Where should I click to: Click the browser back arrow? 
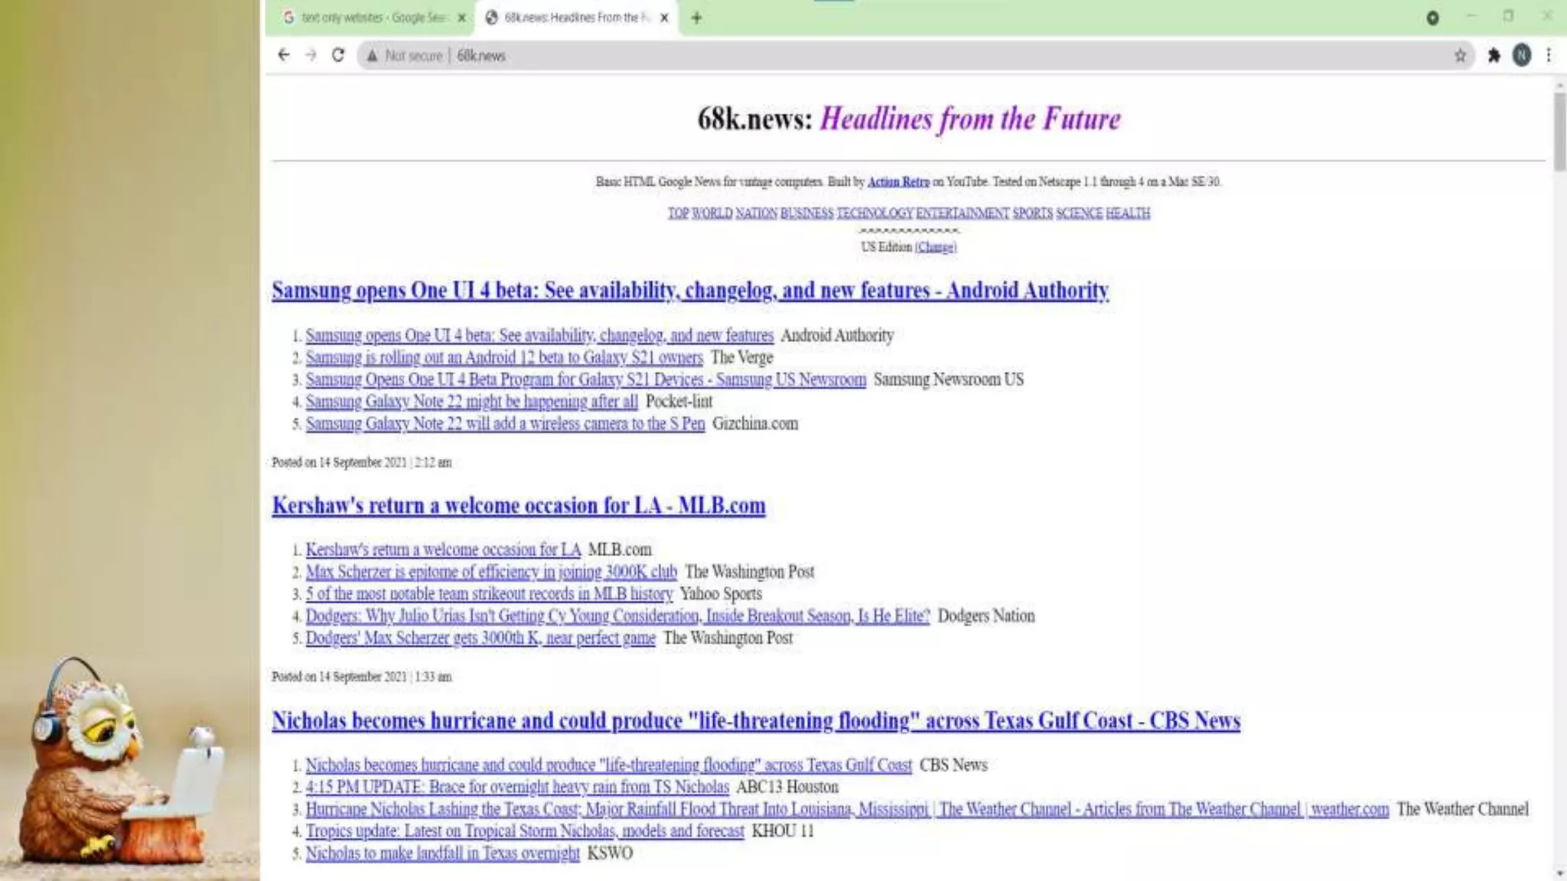(284, 55)
